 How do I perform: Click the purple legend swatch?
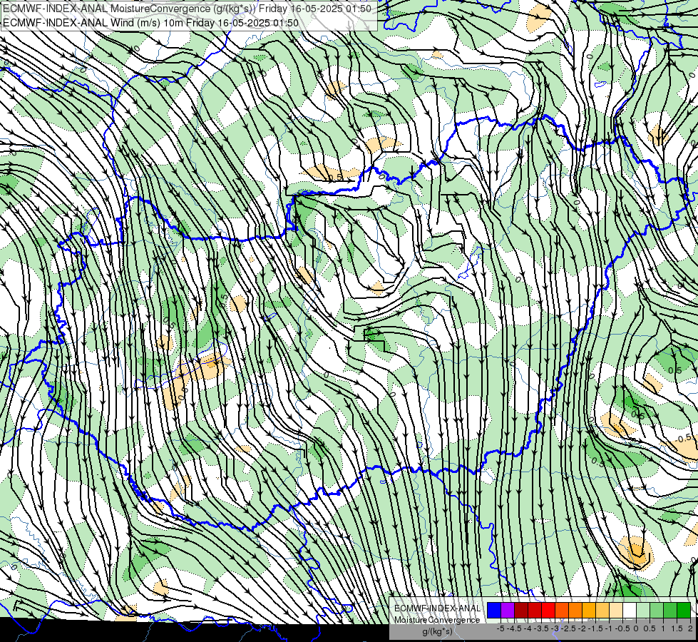pos(508,610)
